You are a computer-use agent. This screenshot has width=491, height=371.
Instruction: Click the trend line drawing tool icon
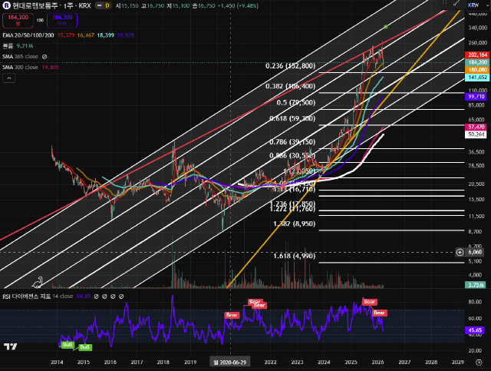coord(456,3)
